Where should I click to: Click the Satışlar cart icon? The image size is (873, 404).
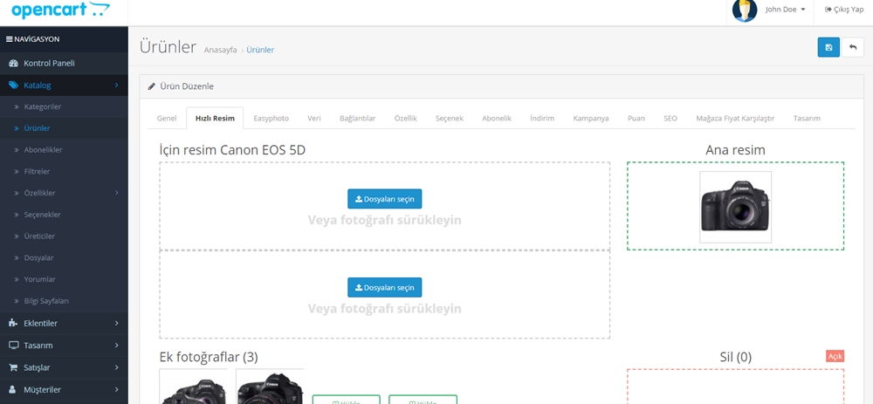13,368
